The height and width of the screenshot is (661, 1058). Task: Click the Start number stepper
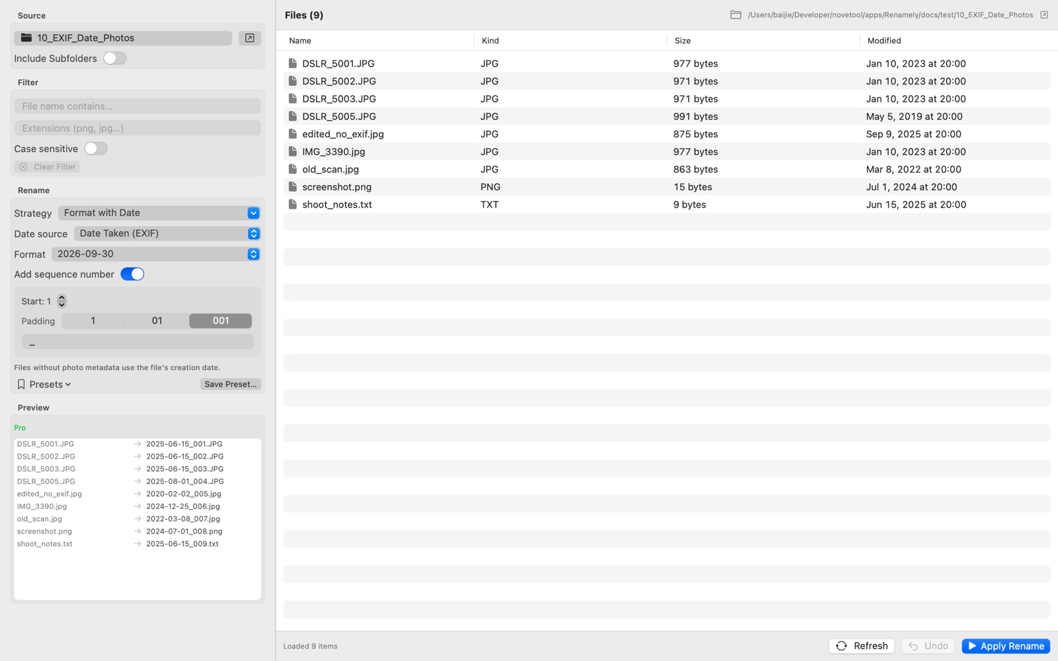click(x=61, y=301)
